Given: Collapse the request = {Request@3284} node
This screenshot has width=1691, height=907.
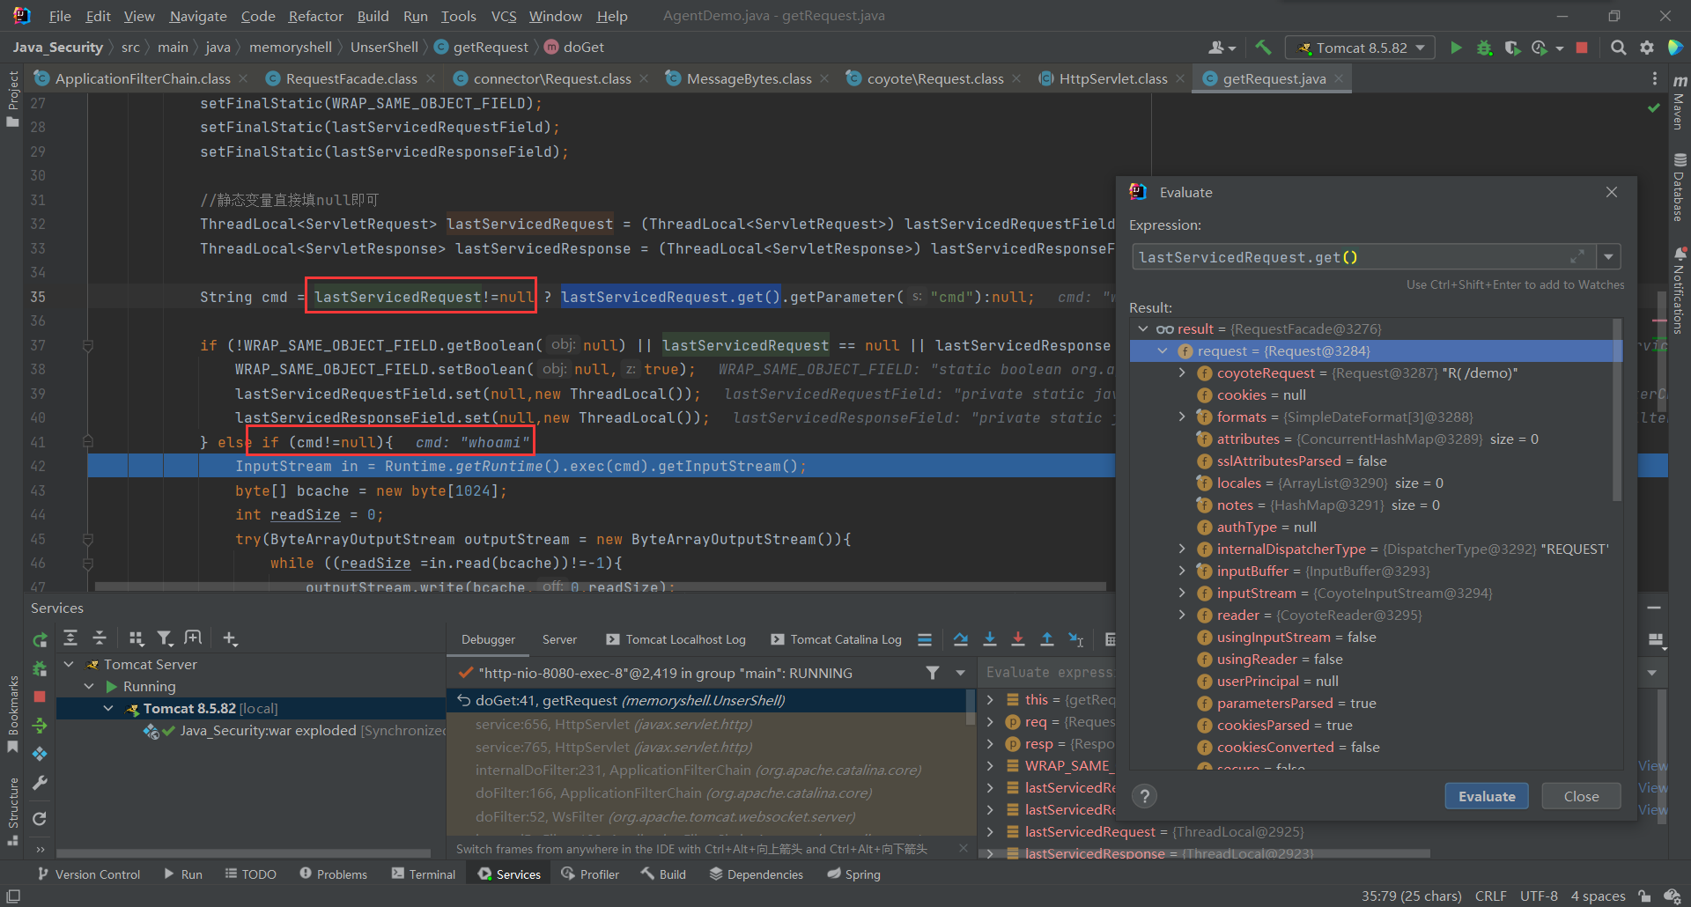Looking at the screenshot, I should (1163, 350).
